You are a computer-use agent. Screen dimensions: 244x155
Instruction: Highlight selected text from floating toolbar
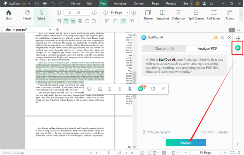point(100,89)
